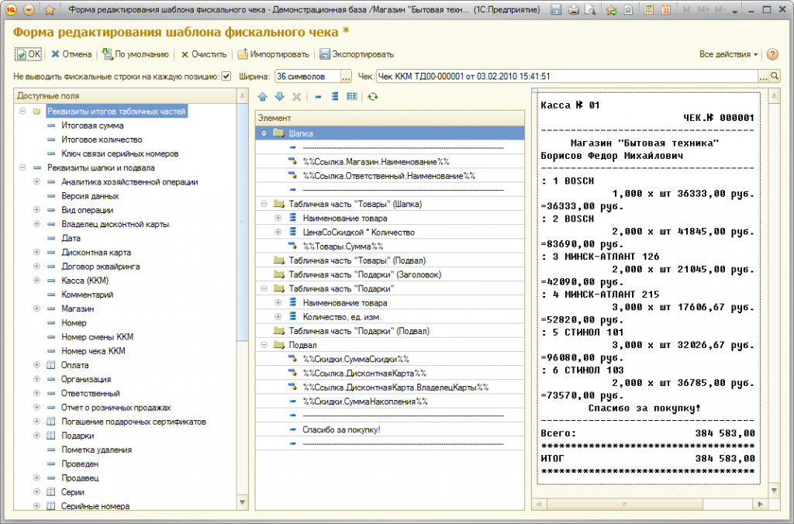Click the add table columns icon
Screen dimensions: 794x524
click(352, 96)
